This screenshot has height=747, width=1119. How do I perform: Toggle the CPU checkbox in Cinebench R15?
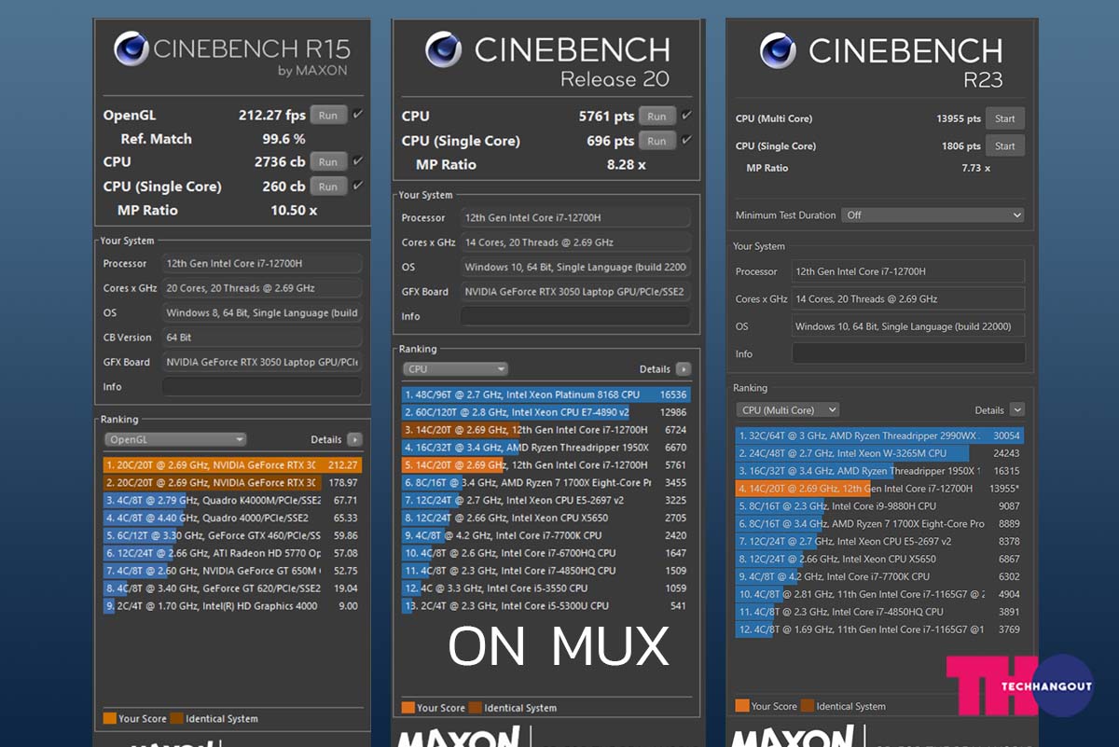358,161
